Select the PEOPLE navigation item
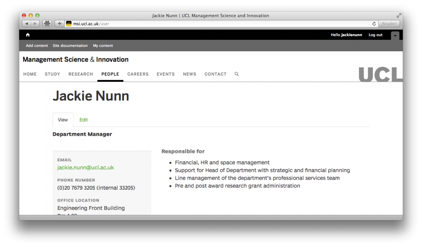Screen dimensions: 422x247 click(x=110, y=74)
